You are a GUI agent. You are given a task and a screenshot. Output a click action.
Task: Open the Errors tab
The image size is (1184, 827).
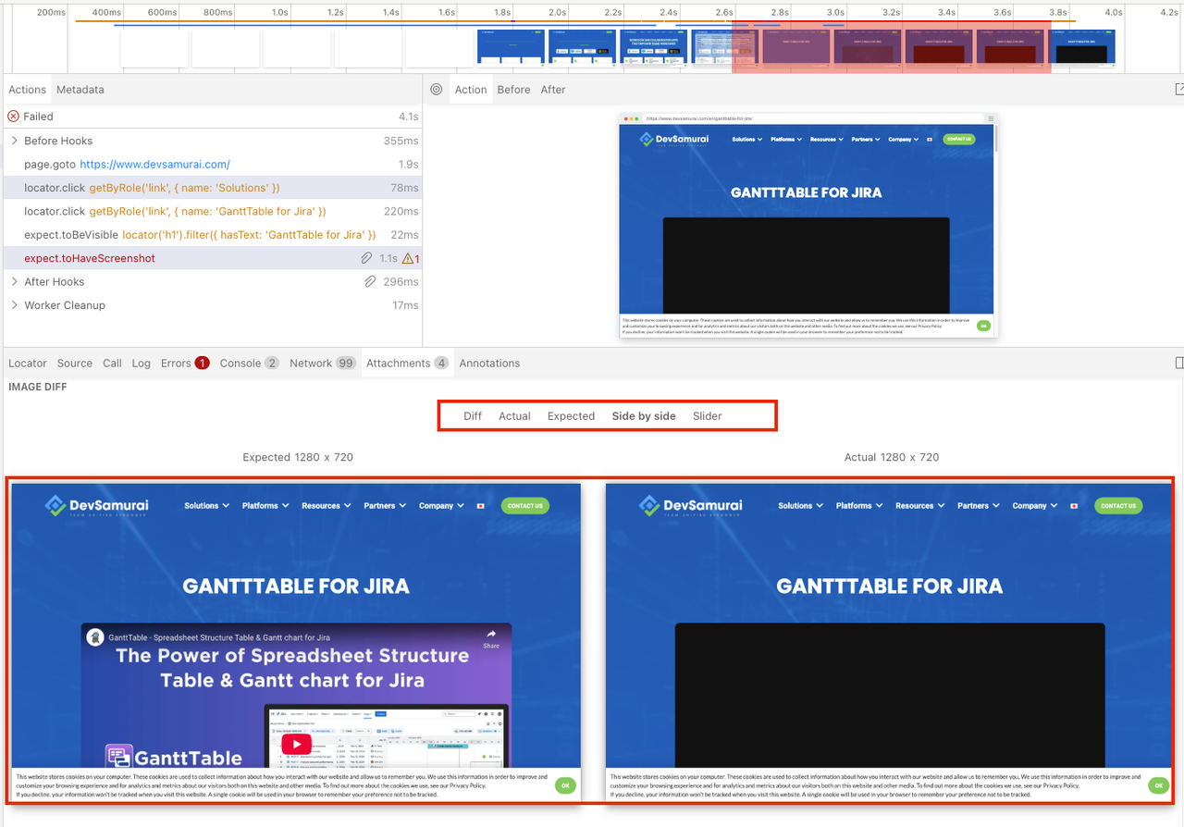click(x=185, y=364)
